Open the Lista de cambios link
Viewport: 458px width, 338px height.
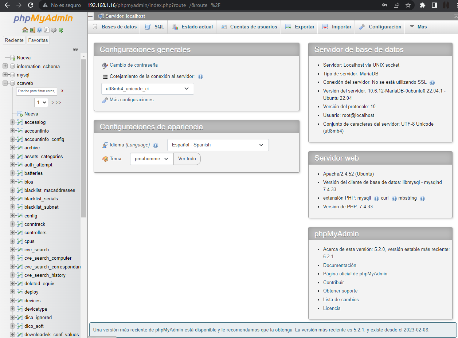click(341, 300)
